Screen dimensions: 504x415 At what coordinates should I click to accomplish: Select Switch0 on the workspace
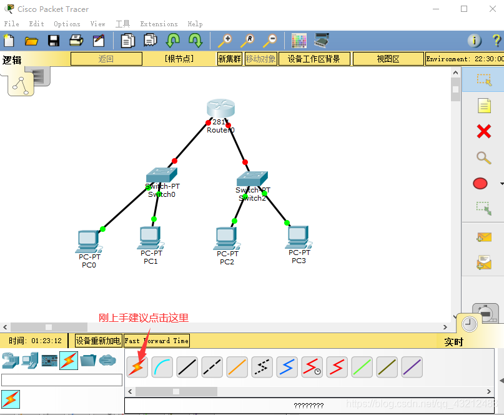tap(161, 175)
